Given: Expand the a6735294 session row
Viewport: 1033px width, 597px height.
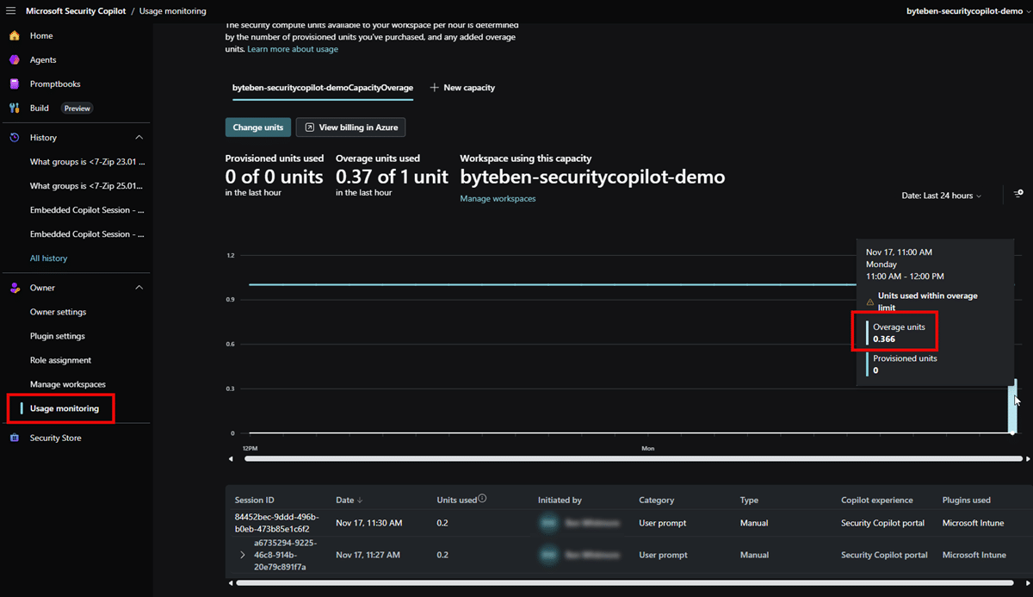Looking at the screenshot, I should pyautogui.click(x=243, y=556).
